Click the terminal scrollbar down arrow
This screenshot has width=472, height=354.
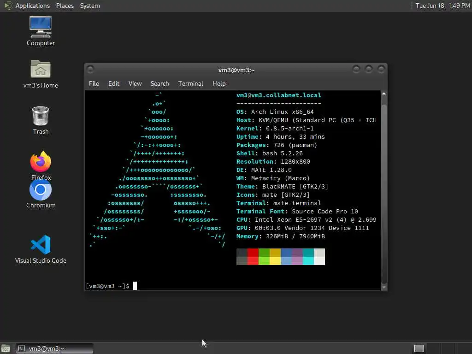point(384,287)
